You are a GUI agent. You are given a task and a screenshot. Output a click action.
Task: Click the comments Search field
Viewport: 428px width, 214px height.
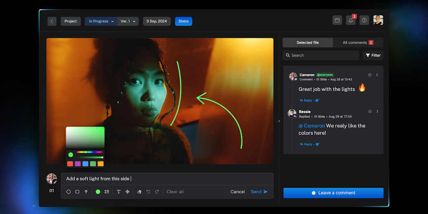[x=321, y=55]
